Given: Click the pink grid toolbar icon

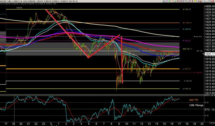Looking at the screenshot, I should [166, 1].
